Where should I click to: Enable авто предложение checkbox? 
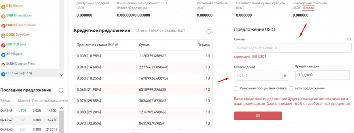(x=291, y=88)
